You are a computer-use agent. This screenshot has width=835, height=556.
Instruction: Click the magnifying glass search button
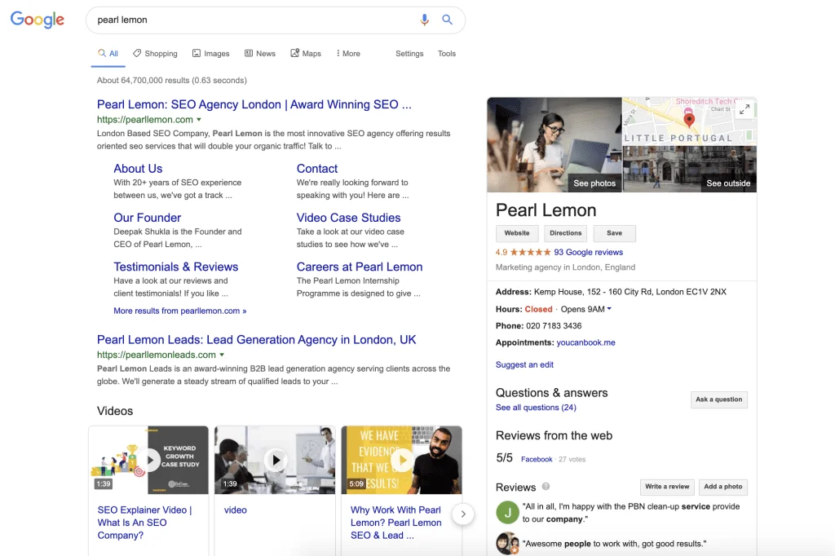[448, 20]
